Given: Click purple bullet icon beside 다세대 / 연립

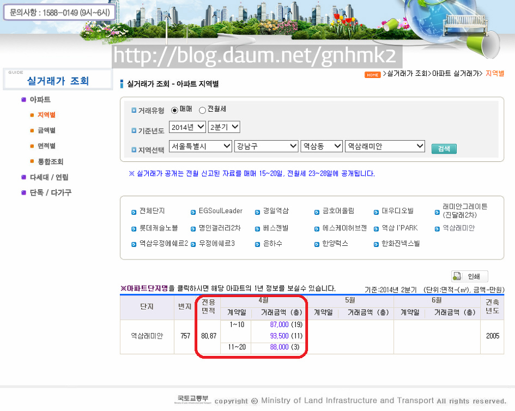Looking at the screenshot, I should tap(23, 177).
